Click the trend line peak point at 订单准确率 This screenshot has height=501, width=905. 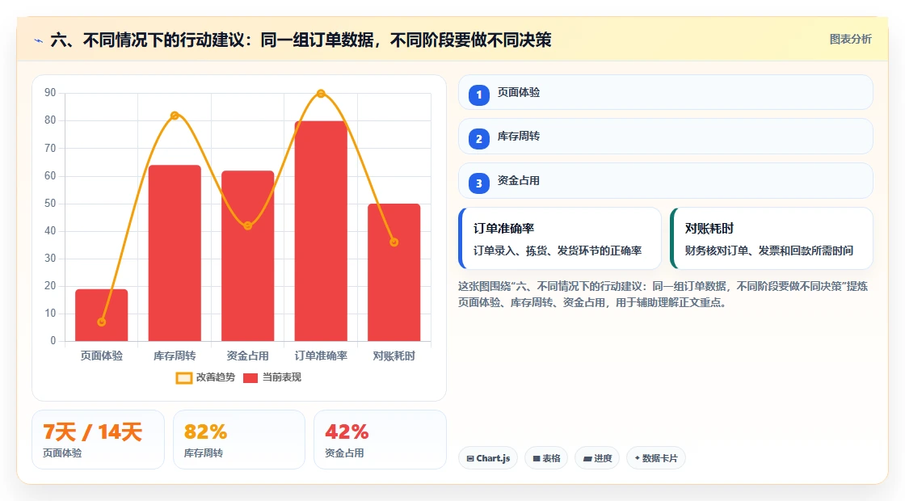pos(321,94)
